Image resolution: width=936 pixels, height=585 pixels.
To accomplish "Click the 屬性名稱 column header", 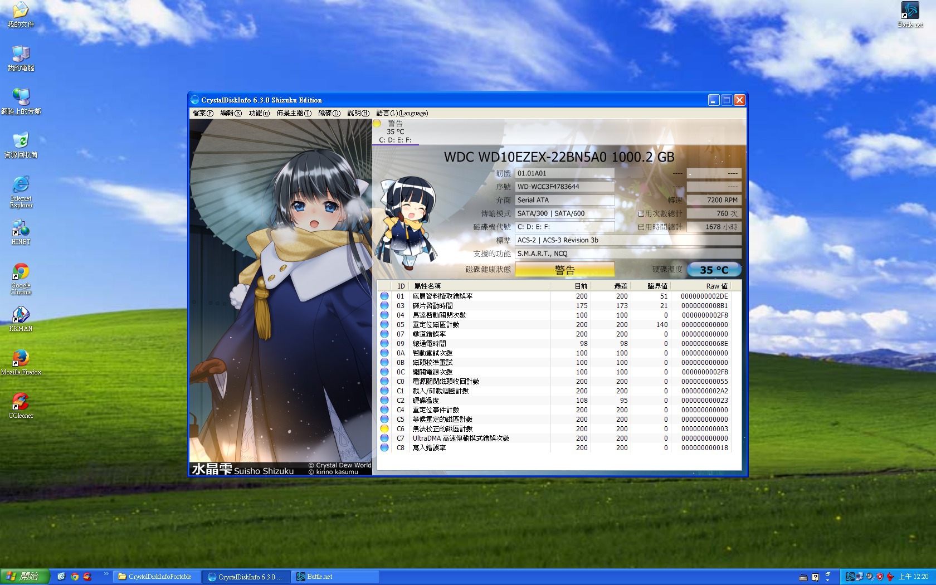I will 480,286.
